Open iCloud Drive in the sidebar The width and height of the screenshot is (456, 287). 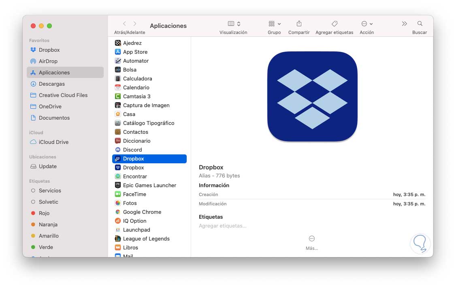pos(49,142)
